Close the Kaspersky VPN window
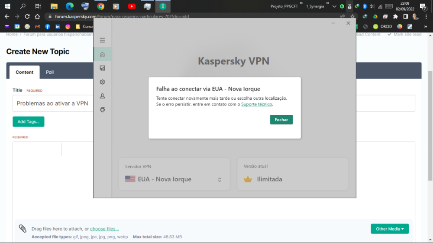433x243 pixels. (x=348, y=23)
